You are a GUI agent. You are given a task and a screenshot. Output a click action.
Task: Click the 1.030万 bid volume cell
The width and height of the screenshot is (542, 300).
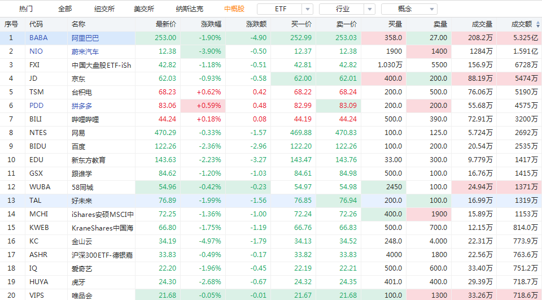click(x=384, y=65)
